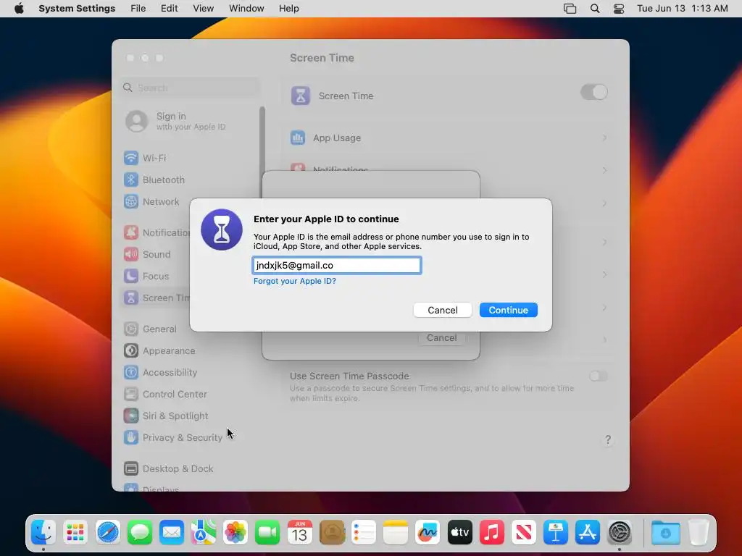Open Downloads folder in the Dock

click(665, 532)
